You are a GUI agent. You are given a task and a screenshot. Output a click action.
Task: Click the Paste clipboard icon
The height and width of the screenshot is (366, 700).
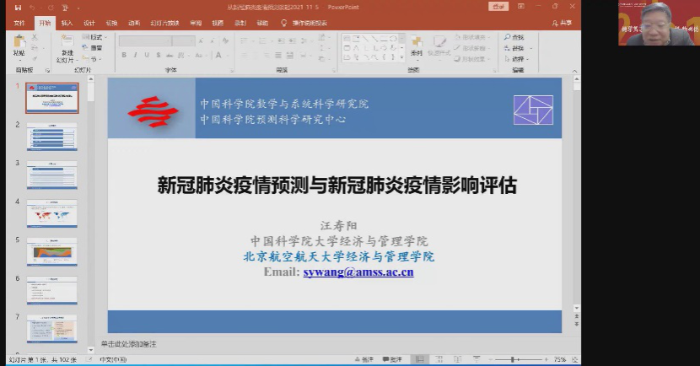coord(19,44)
